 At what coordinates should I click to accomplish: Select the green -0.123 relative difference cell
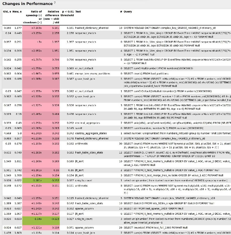pos(51,219)
